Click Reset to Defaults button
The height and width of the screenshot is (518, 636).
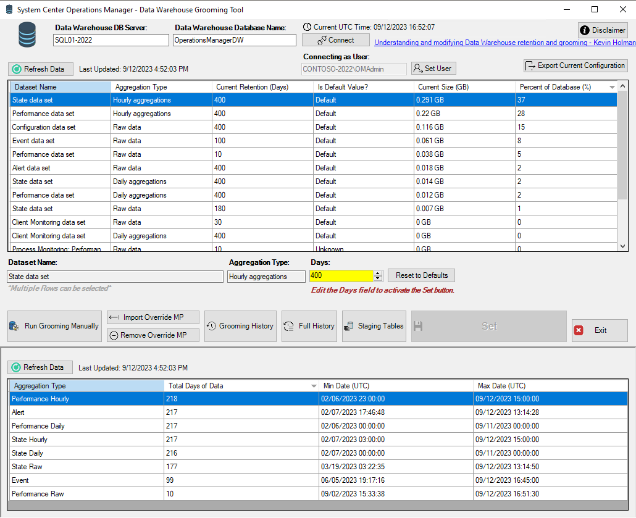[x=422, y=275]
